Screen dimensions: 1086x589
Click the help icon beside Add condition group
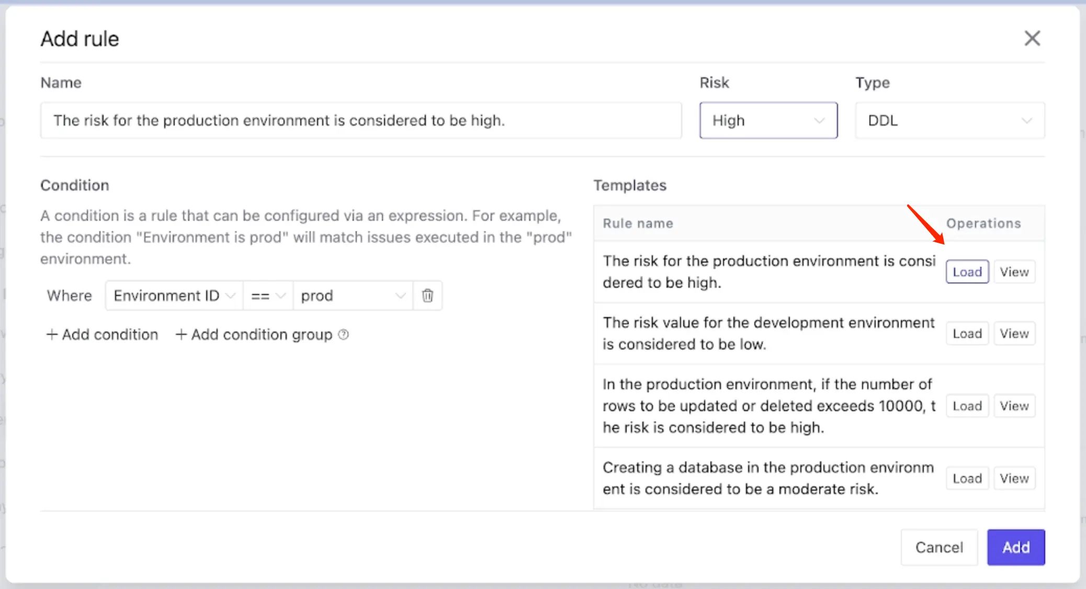click(x=343, y=334)
